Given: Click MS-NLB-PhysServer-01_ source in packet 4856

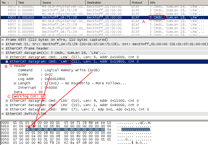Looking at the screenshot, I should [64, 21].
